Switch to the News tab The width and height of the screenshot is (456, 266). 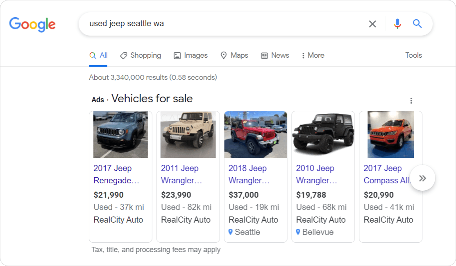[275, 55]
